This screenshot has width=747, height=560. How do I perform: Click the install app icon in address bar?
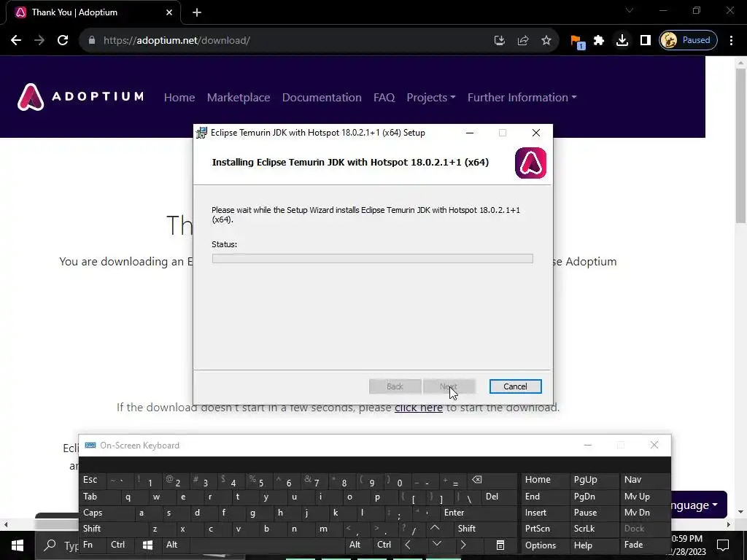point(499,41)
